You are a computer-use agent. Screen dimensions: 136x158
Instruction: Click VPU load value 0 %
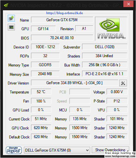(x=117, y=110)
